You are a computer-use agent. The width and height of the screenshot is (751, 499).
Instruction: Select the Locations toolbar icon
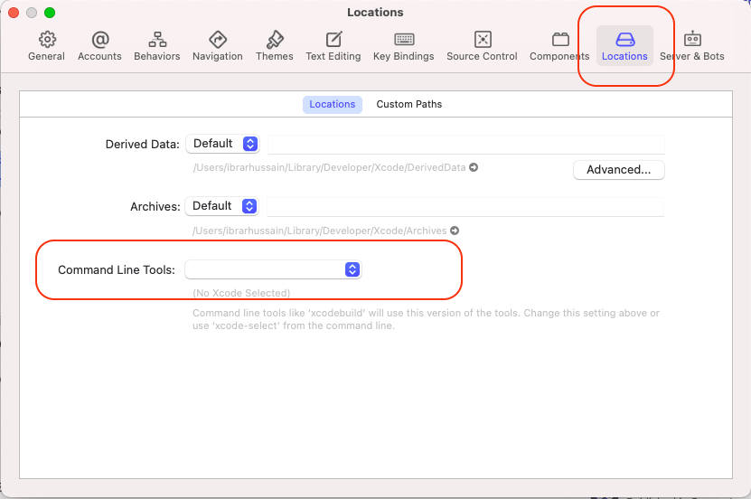[624, 46]
